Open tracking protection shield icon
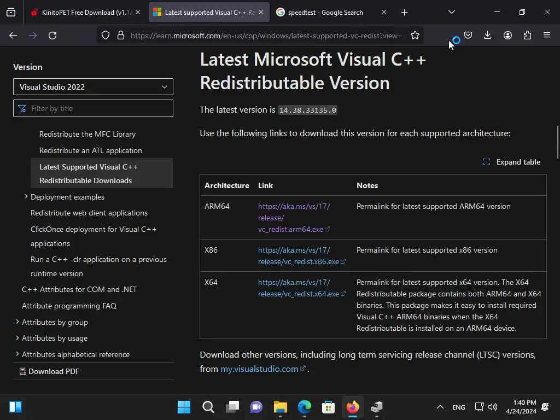The width and height of the screenshot is (560, 420). (x=106, y=36)
